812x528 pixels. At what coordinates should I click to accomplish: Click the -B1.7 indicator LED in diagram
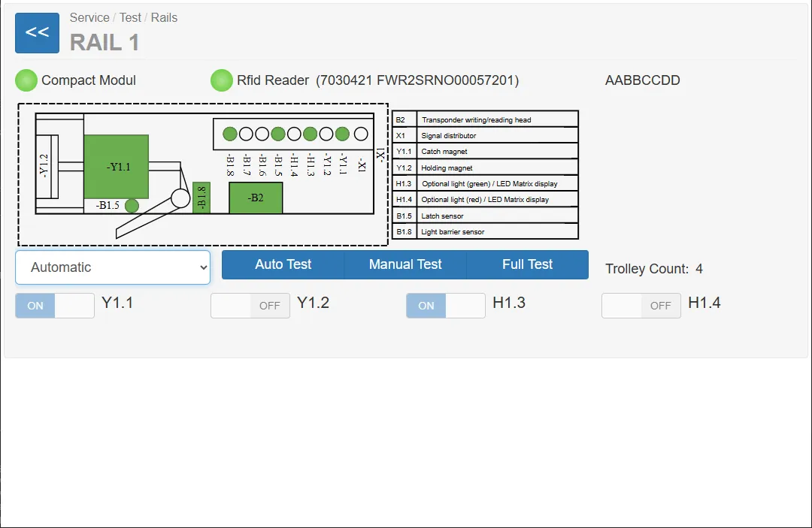(x=246, y=134)
